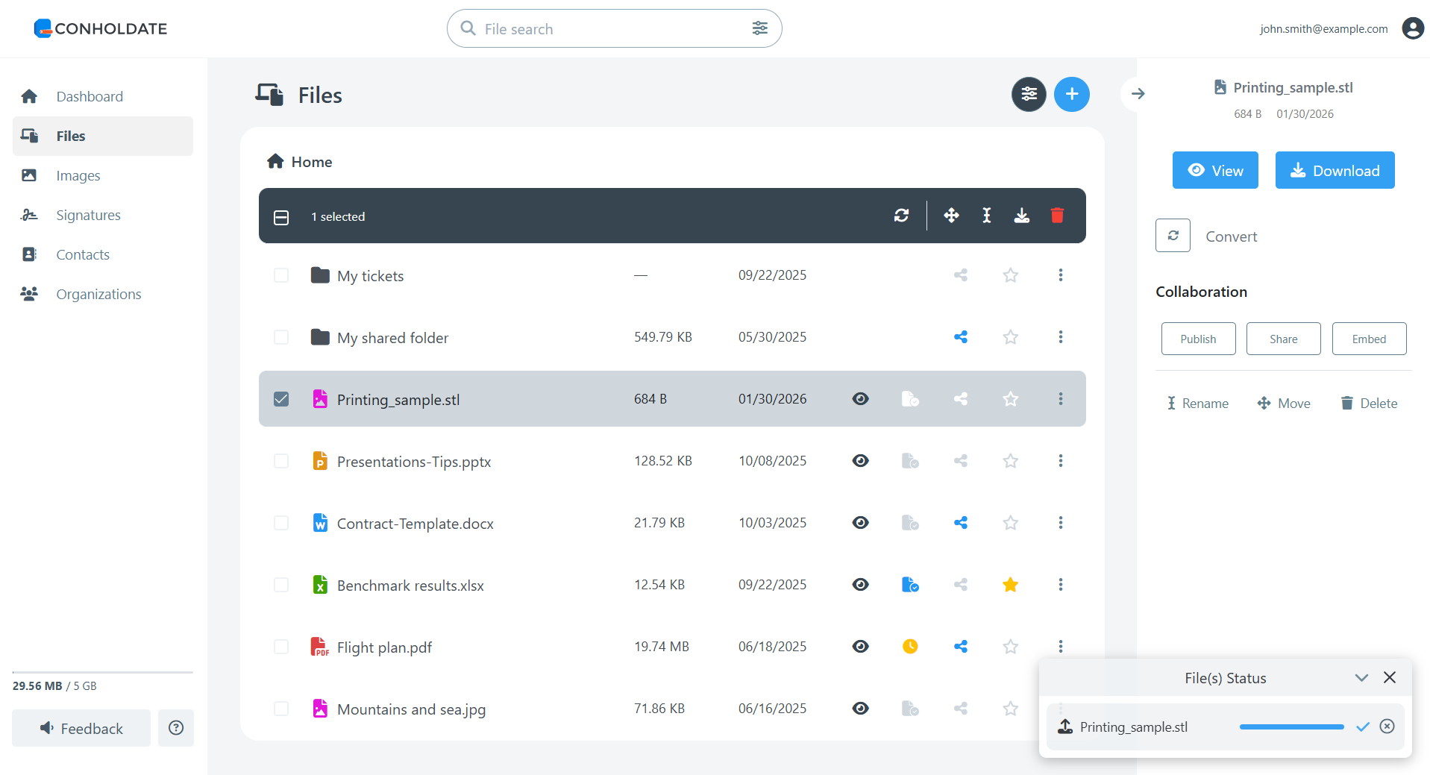Select the Images section in the sidebar
The image size is (1430, 775).
(78, 175)
